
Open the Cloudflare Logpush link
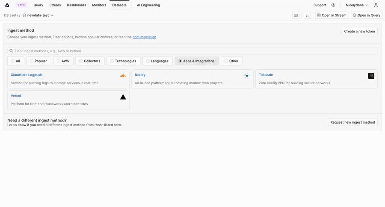coord(26,75)
